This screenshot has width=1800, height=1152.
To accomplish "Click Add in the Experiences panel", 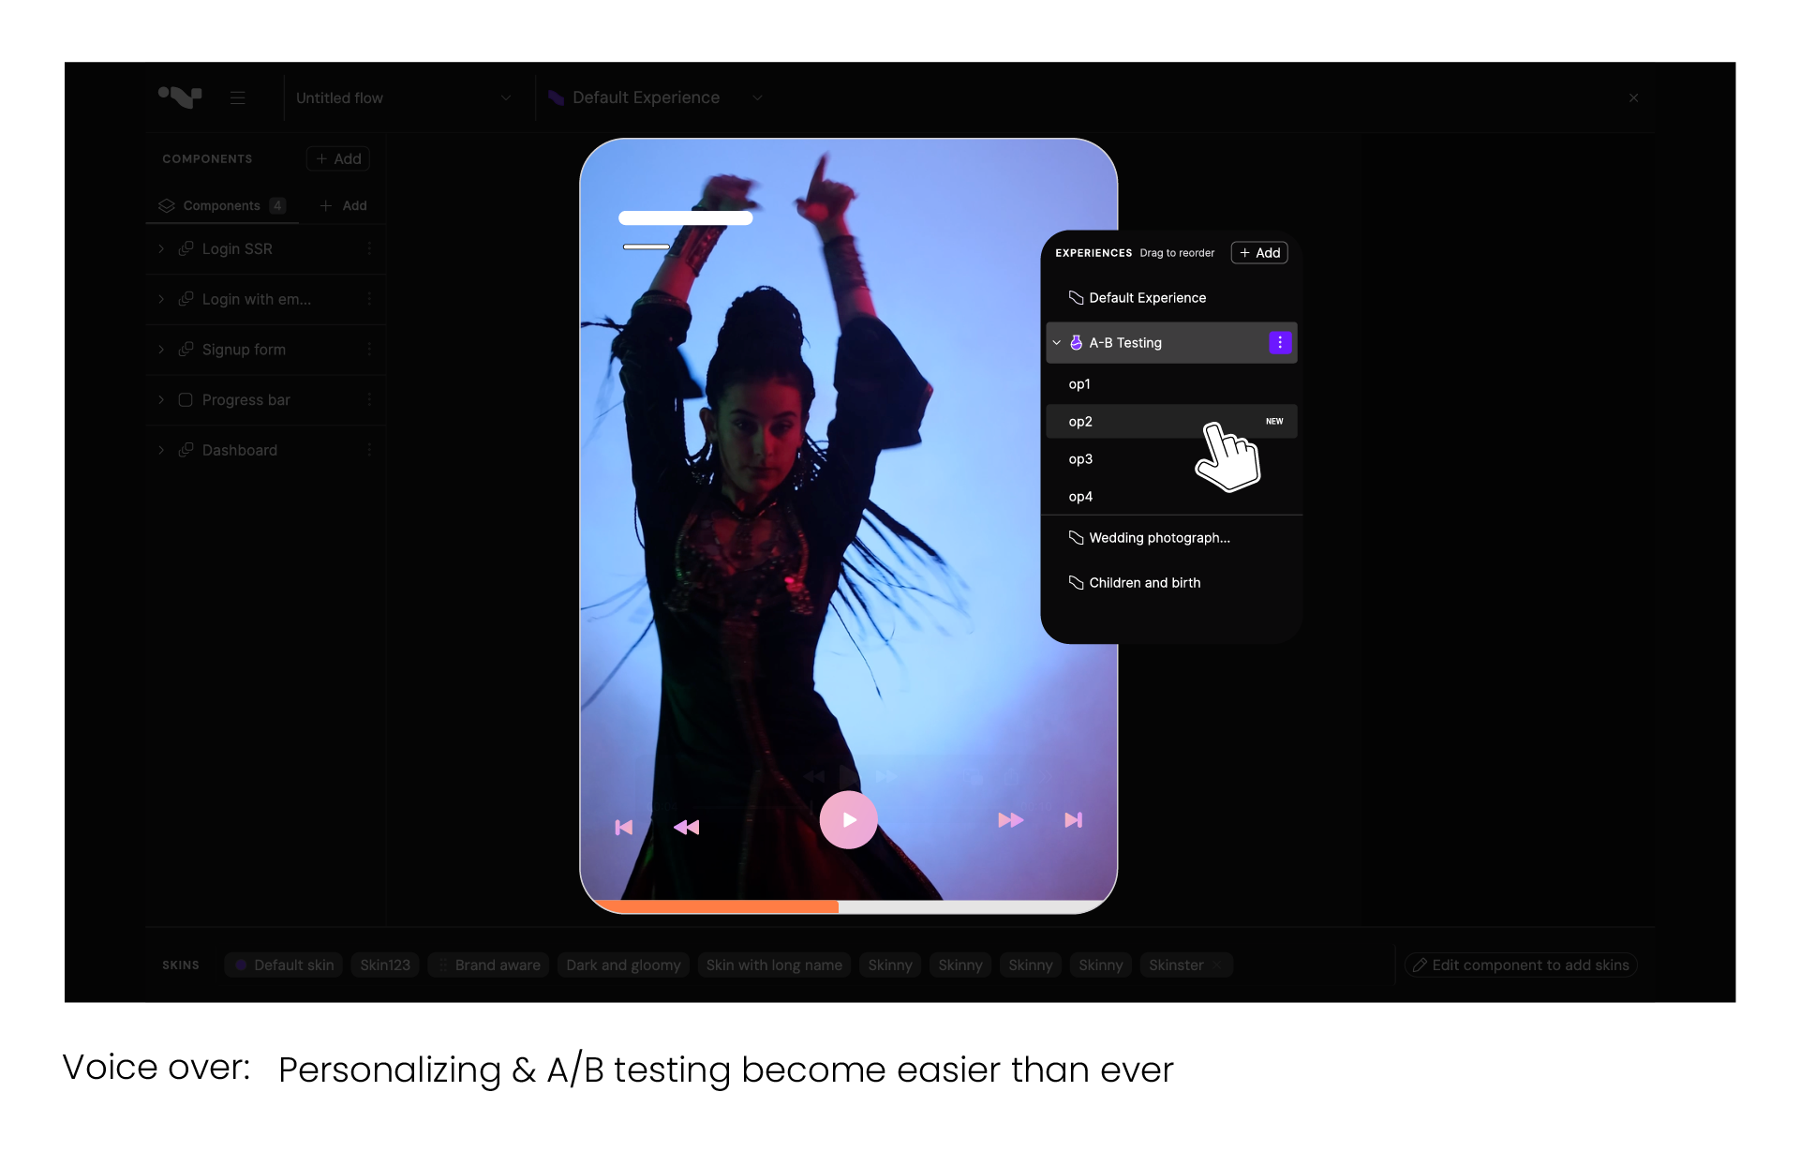I will point(1259,253).
